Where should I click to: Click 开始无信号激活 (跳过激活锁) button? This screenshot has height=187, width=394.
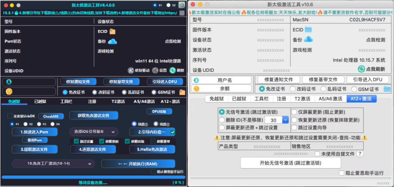[290, 163]
